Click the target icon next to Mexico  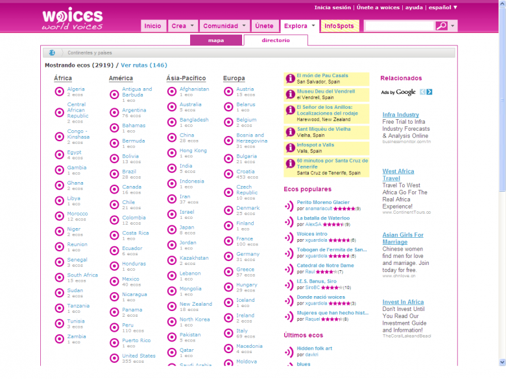click(114, 281)
